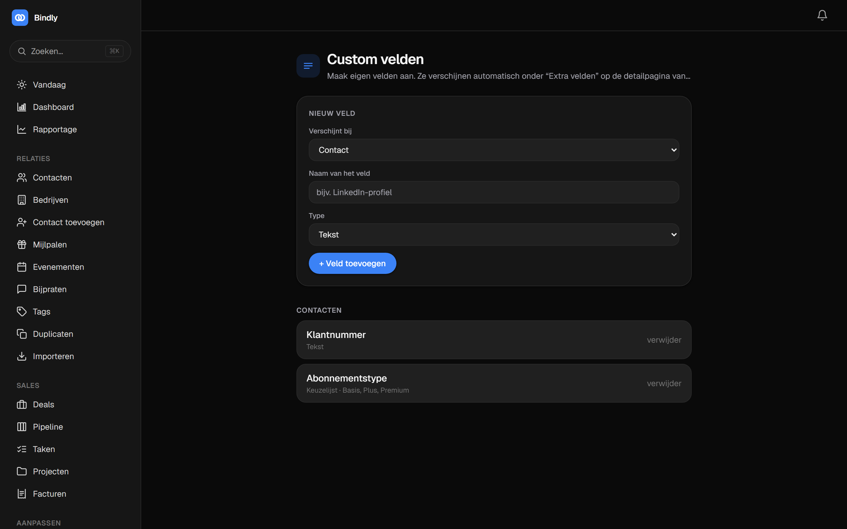
Task: Expand the Verschijnt bij Contact dropdown
Action: (x=494, y=150)
